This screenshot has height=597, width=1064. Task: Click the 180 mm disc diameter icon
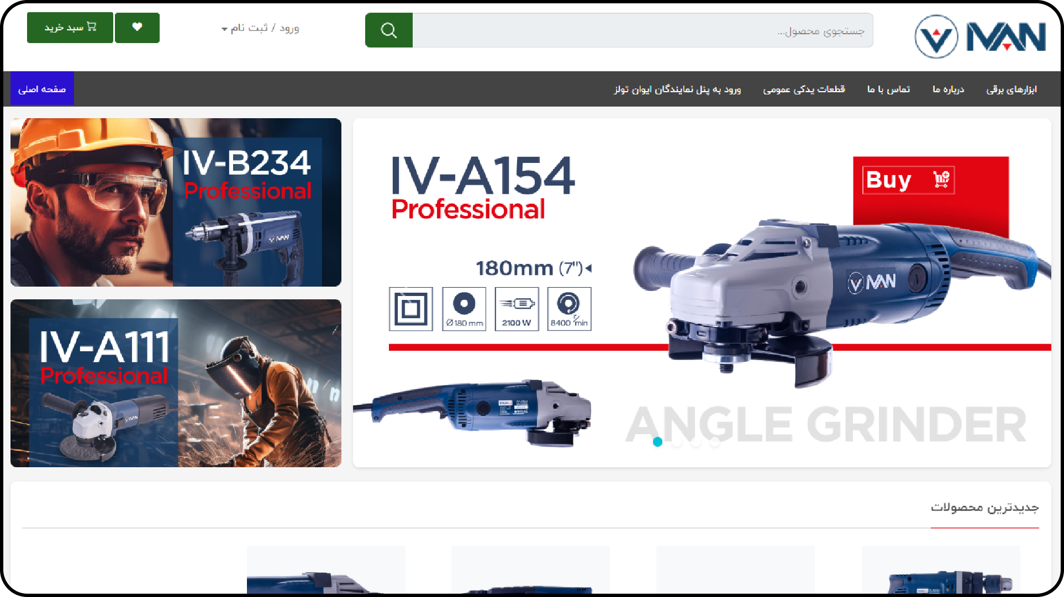point(464,309)
